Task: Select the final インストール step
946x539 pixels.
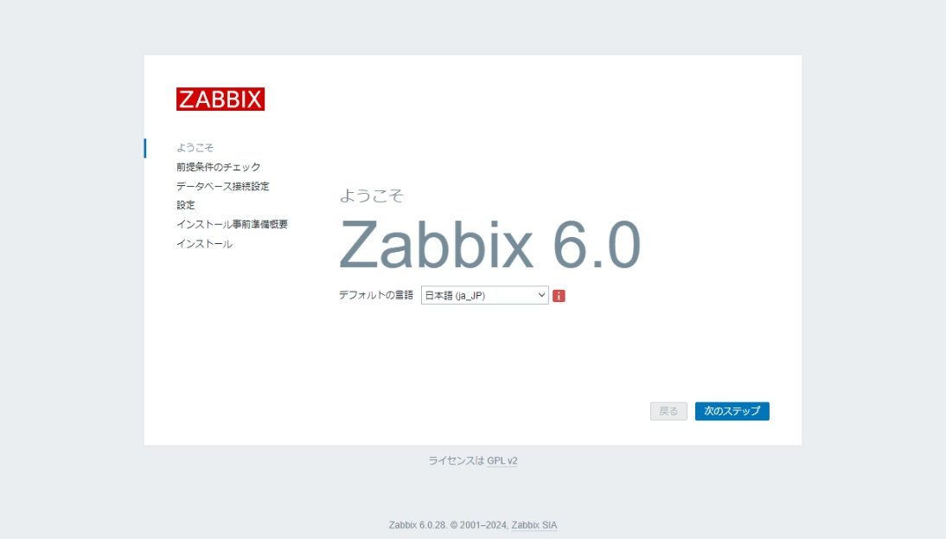Action: [x=204, y=244]
